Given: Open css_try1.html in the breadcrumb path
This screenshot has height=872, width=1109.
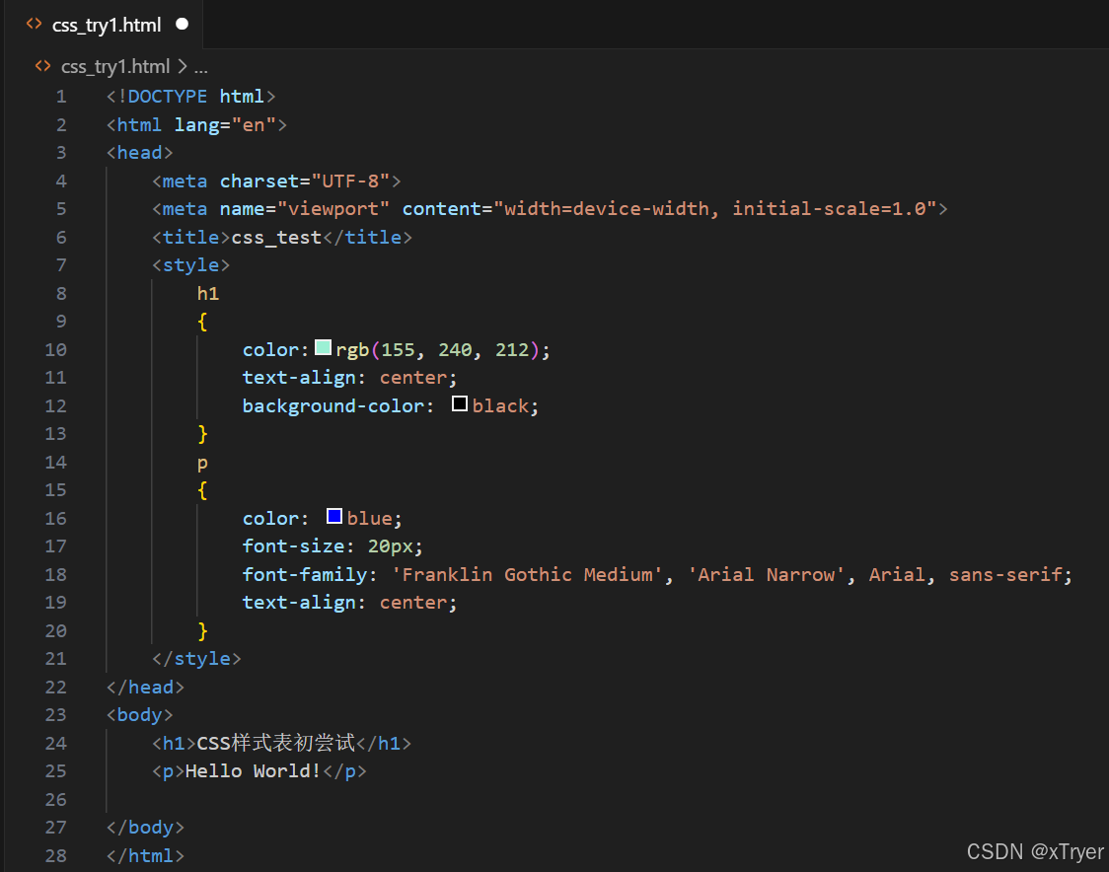Looking at the screenshot, I should pos(115,67).
